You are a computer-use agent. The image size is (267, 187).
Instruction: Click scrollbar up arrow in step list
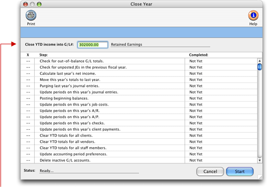pos(259,61)
